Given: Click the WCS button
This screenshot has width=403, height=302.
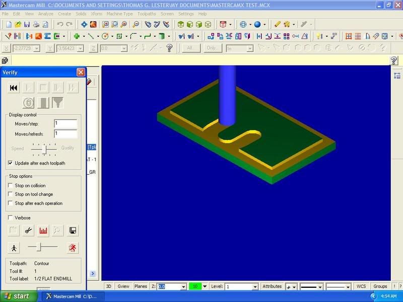Looking at the screenshot, I should [361, 286].
